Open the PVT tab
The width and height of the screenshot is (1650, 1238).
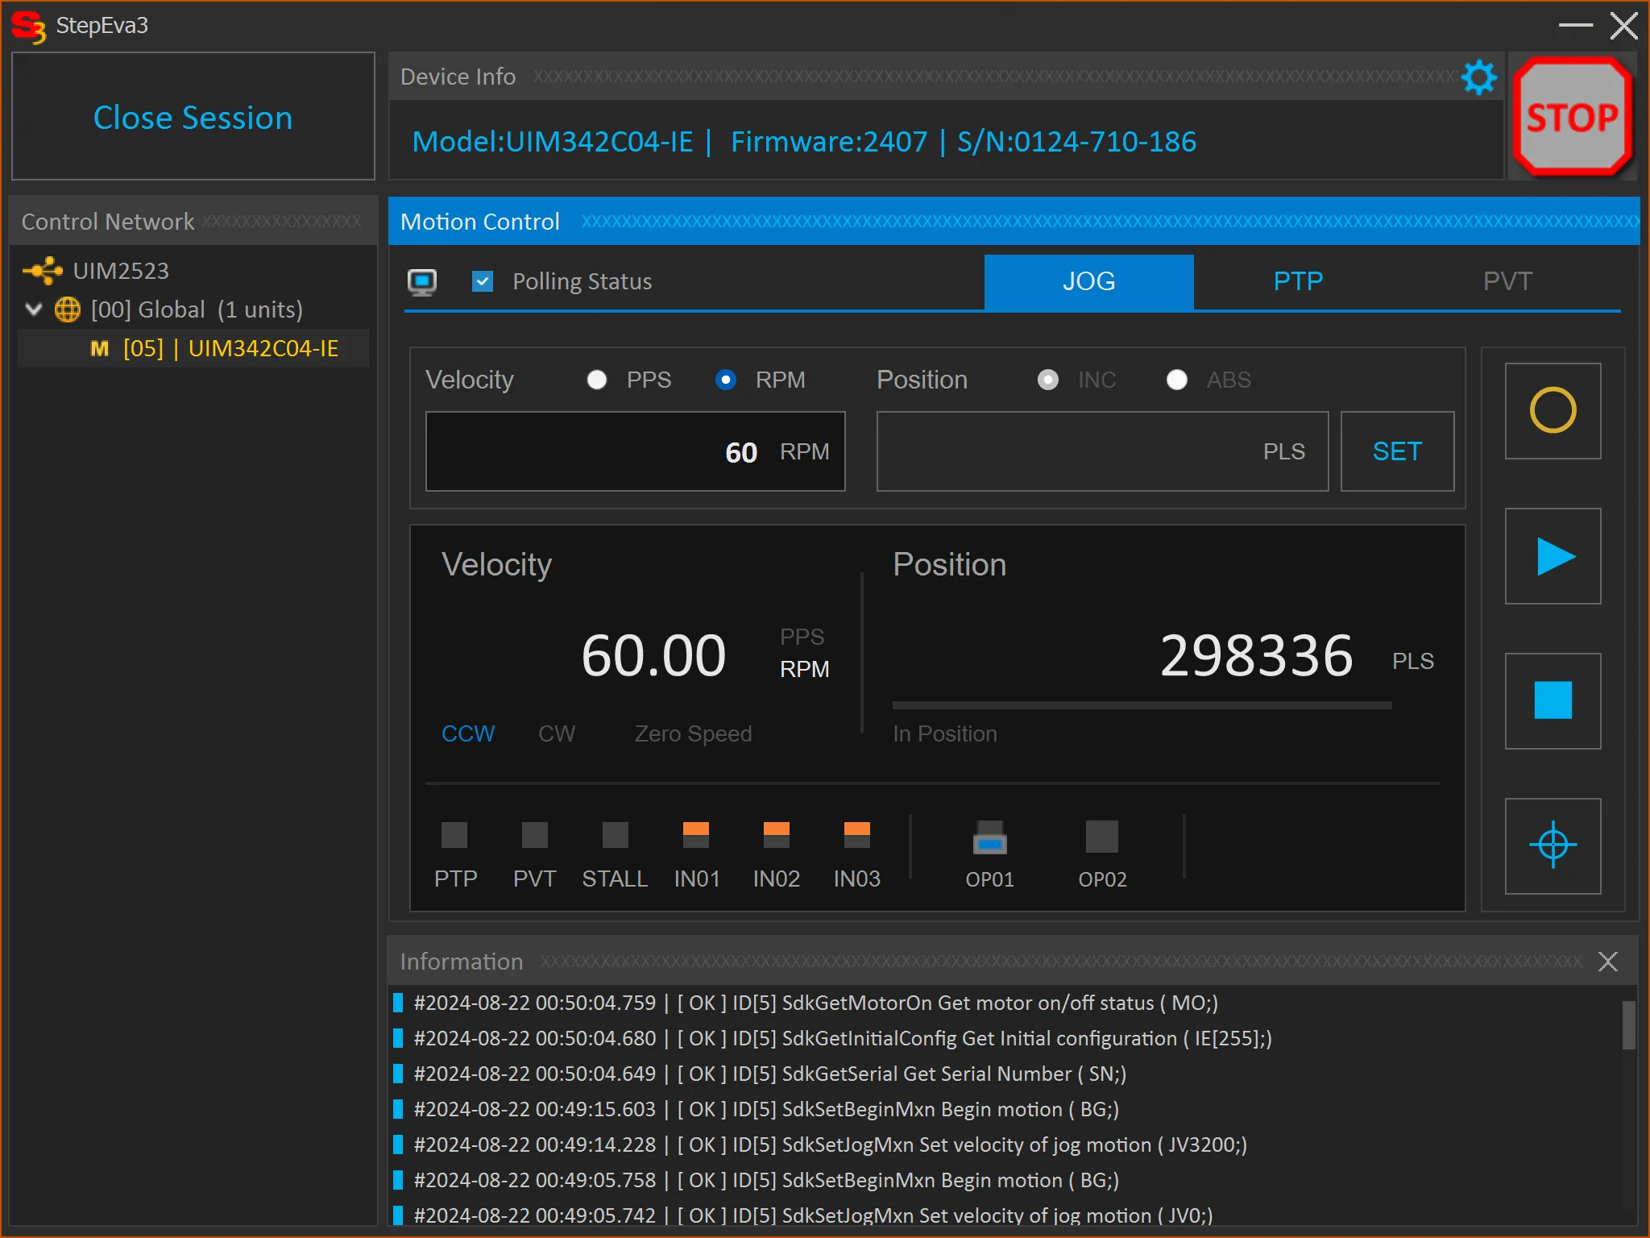coord(1507,281)
